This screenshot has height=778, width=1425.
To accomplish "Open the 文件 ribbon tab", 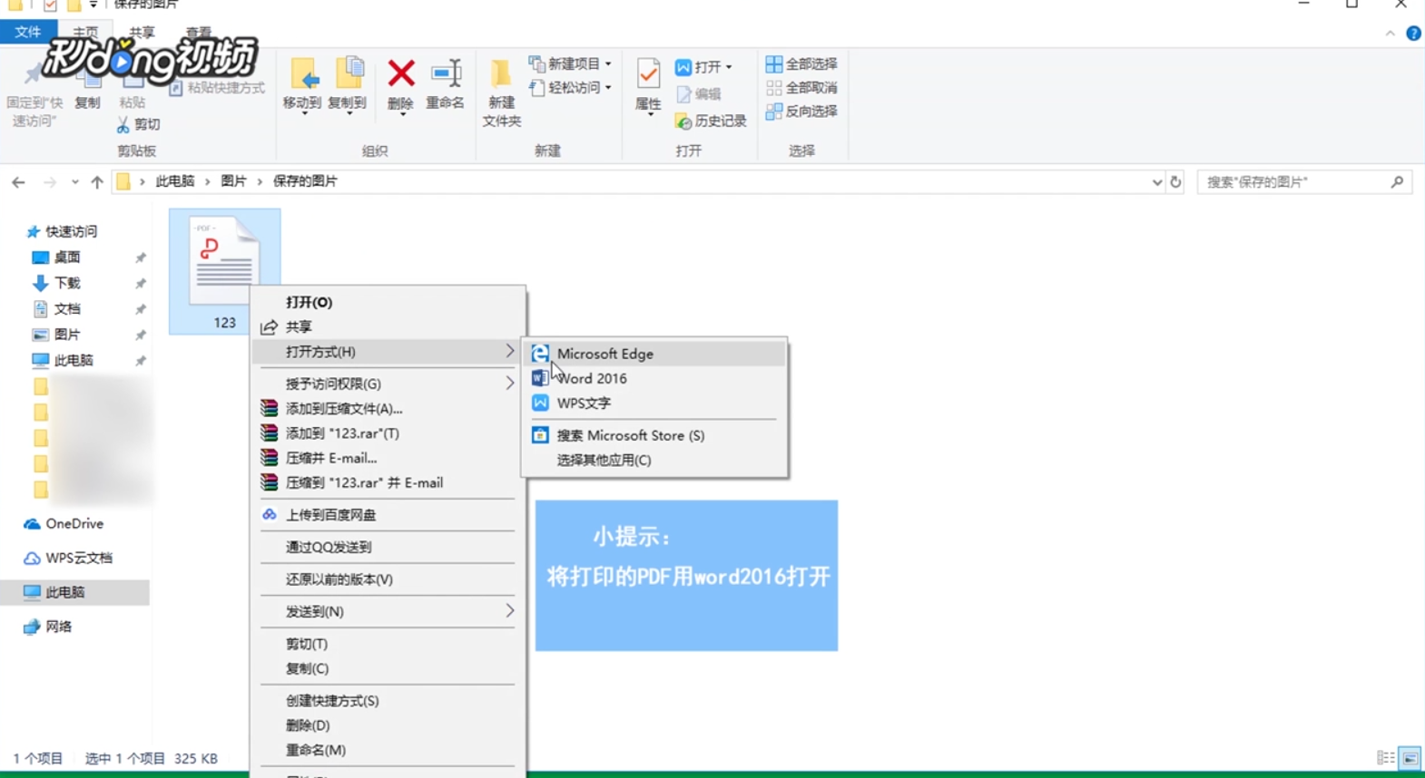I will click(28, 32).
